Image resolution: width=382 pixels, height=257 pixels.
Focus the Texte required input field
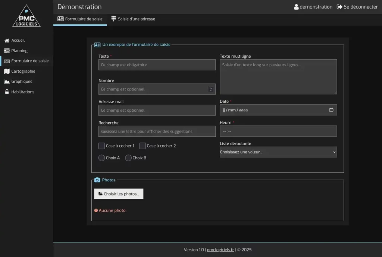(157, 65)
